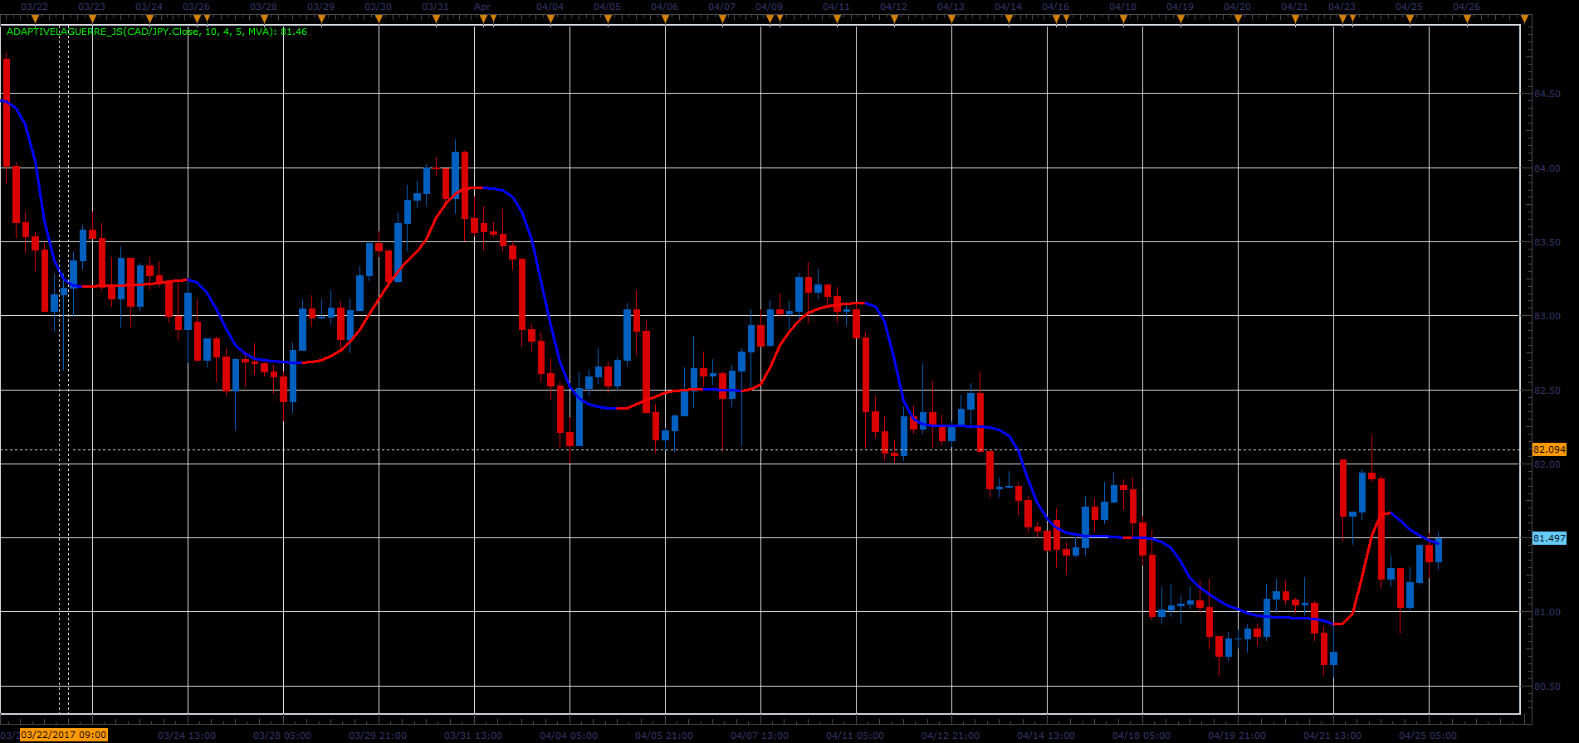
Task: Click the '04/21 13:00' bottom axis label
Action: 1332,736
